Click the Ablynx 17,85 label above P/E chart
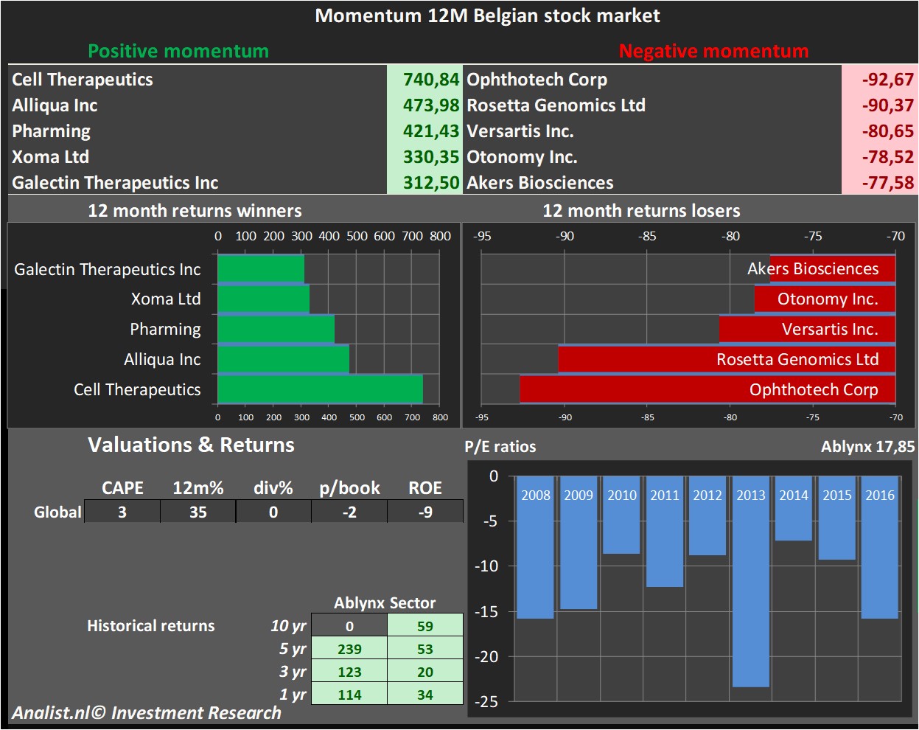Viewport: 919px width, 730px height. pos(867,446)
